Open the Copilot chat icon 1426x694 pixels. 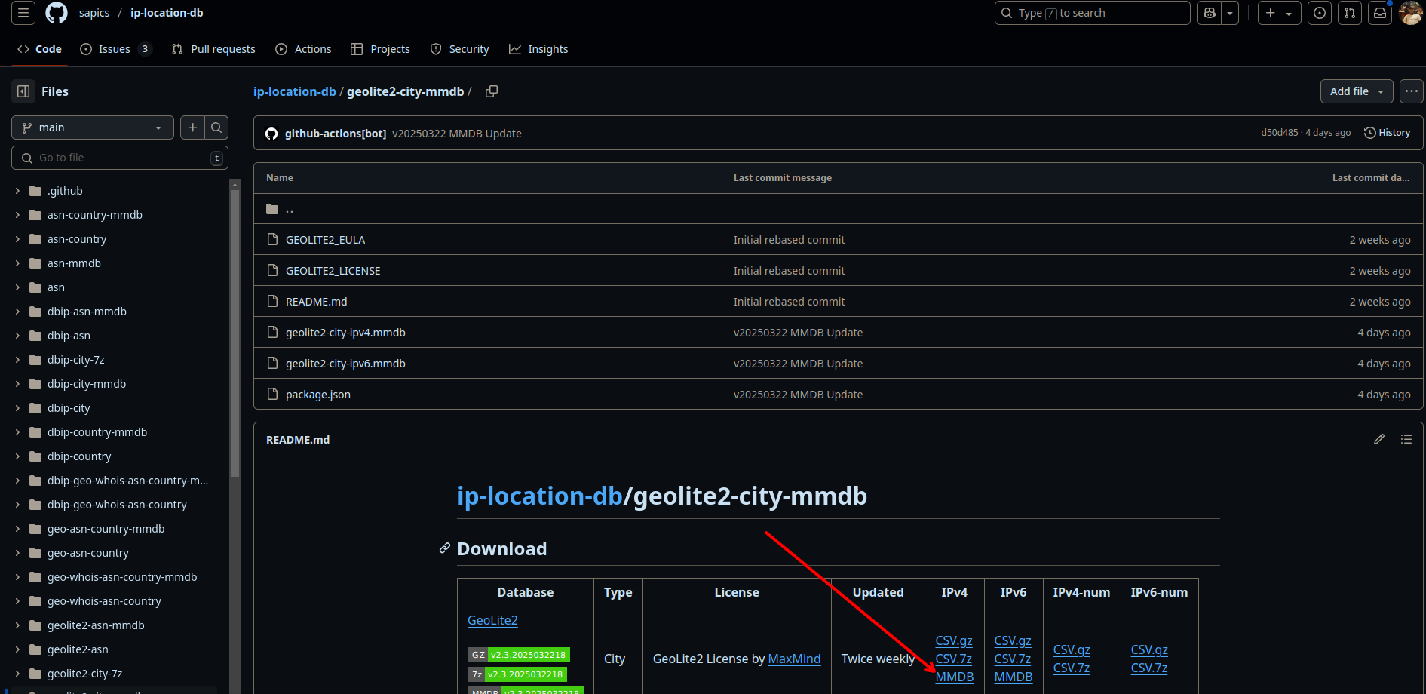[1210, 13]
